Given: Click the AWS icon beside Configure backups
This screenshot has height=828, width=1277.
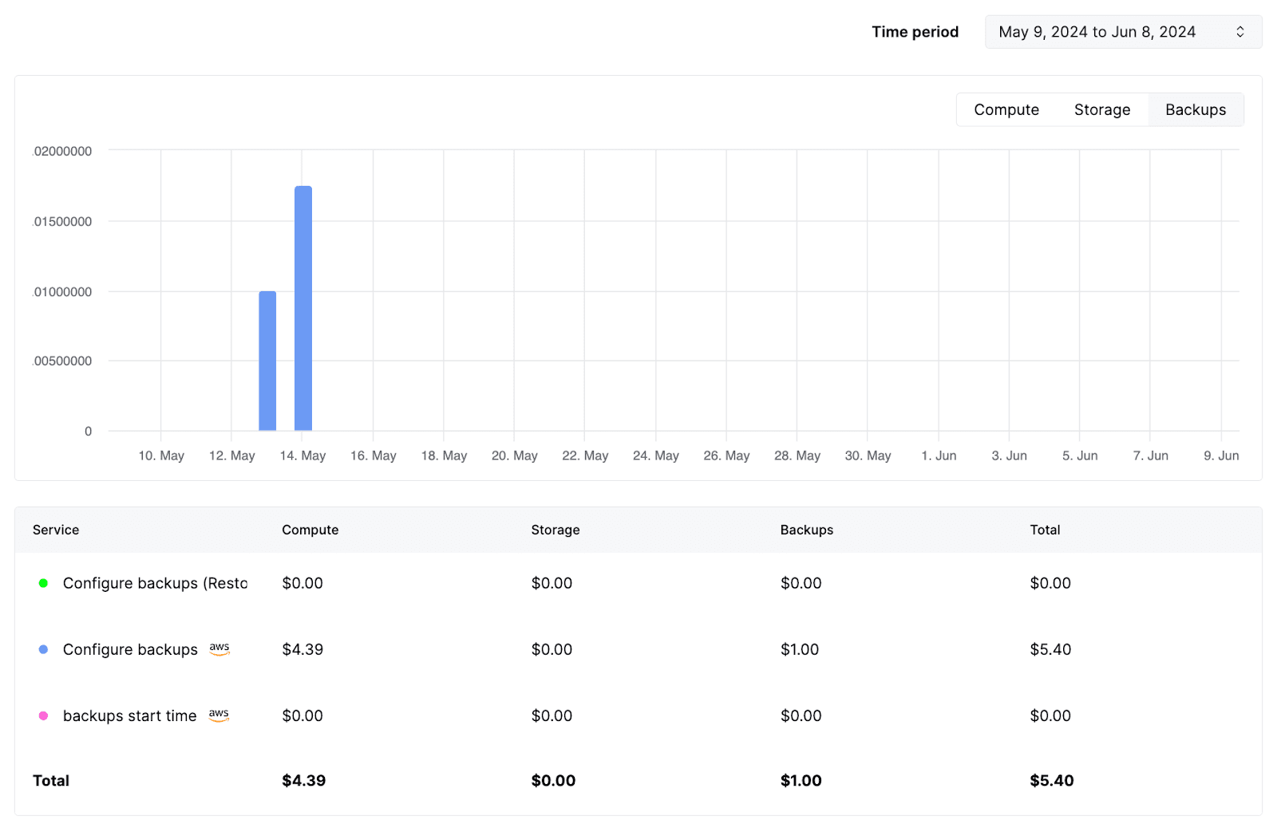Looking at the screenshot, I should pos(219,649).
